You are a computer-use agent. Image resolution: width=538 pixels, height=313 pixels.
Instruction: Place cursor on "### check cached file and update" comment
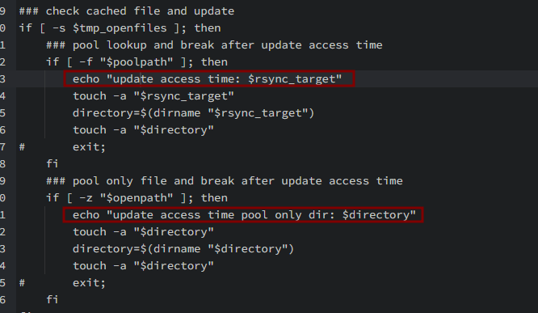coord(127,11)
